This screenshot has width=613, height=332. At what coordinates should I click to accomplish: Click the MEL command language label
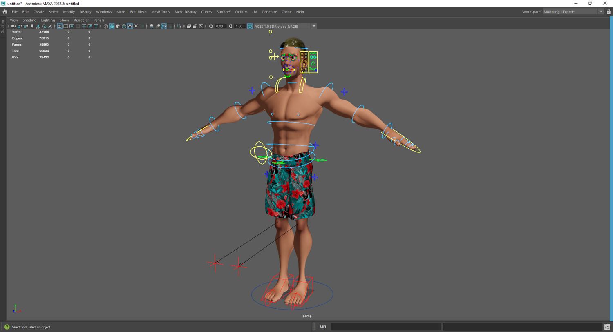323,327
